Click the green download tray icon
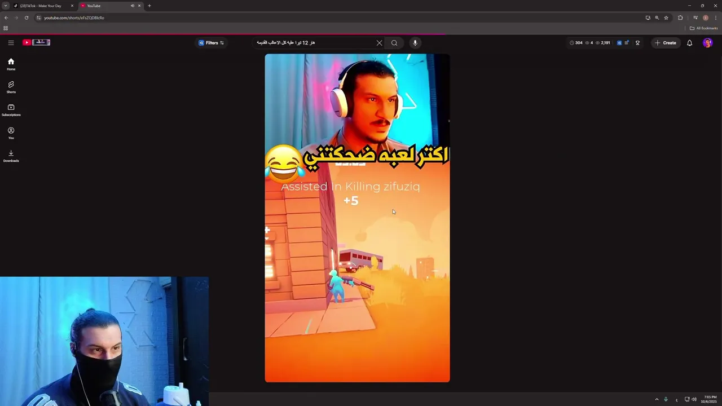This screenshot has height=406, width=722. click(x=666, y=399)
